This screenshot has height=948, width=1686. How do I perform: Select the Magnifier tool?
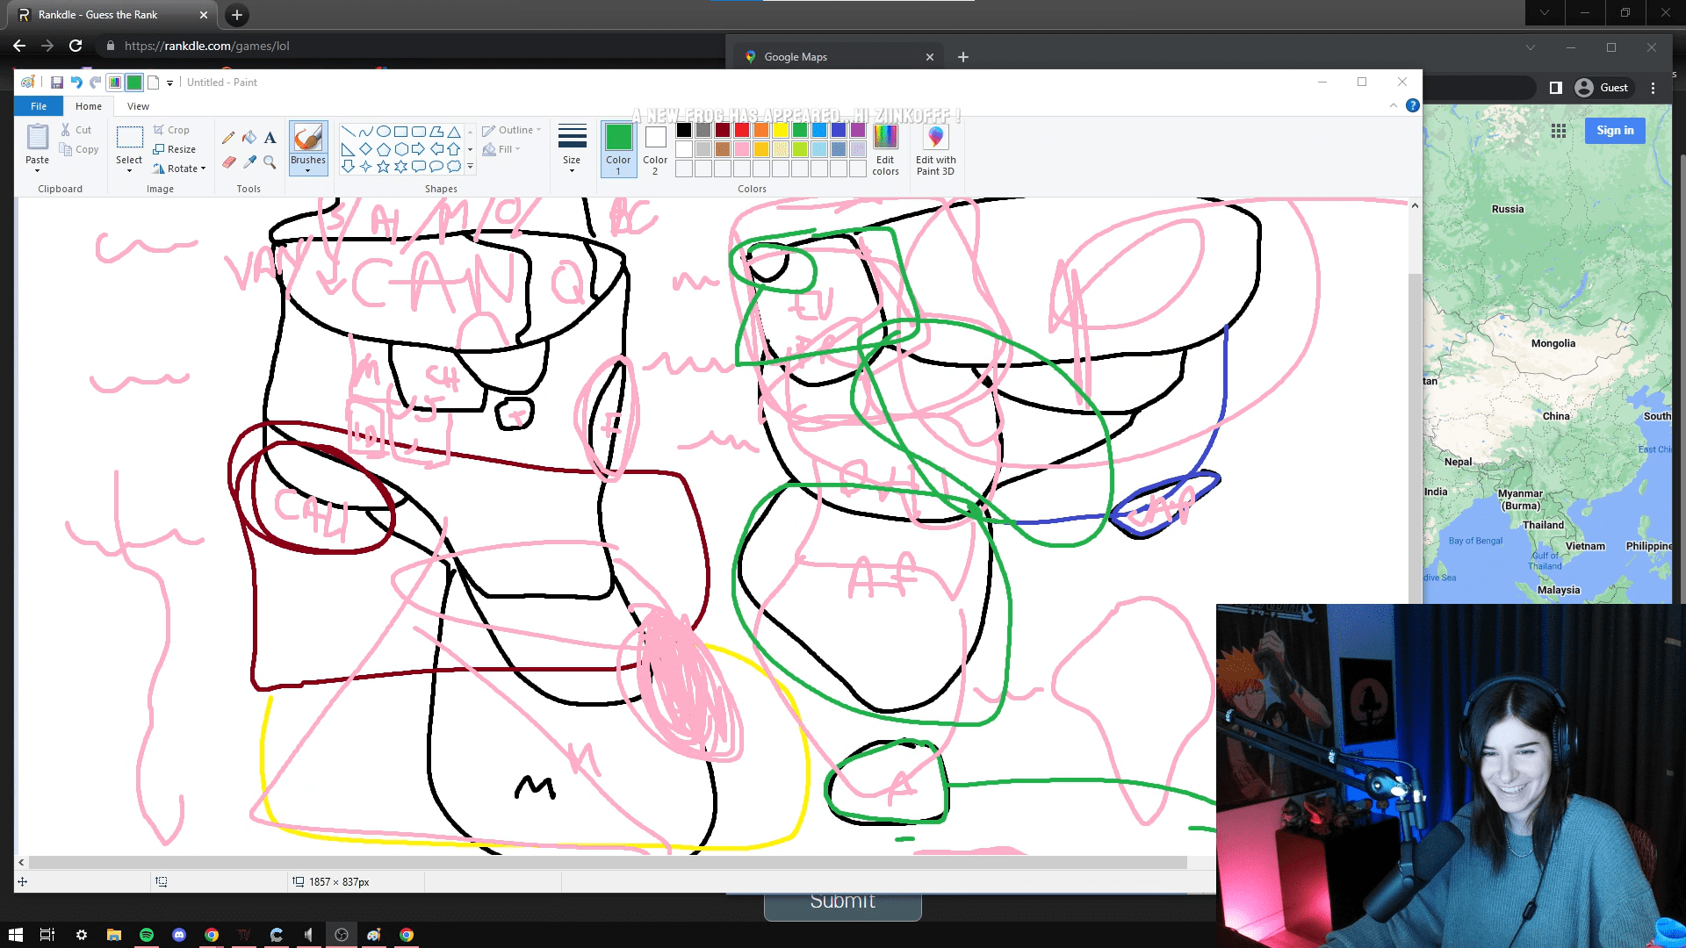[x=270, y=162]
